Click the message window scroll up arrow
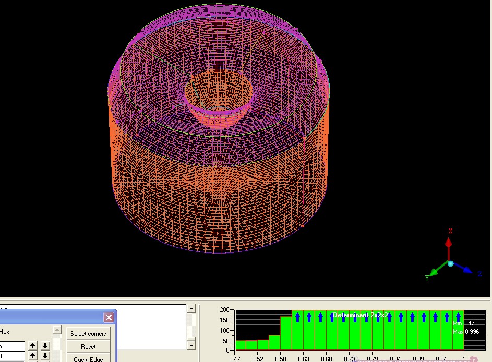Image resolution: width=492 pixels, height=362 pixels. tap(191, 309)
